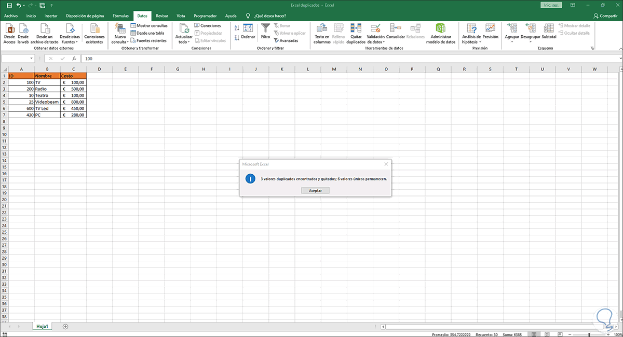Click the Save icon in quick access toolbar
The width and height of the screenshot is (623, 337).
coord(9,5)
